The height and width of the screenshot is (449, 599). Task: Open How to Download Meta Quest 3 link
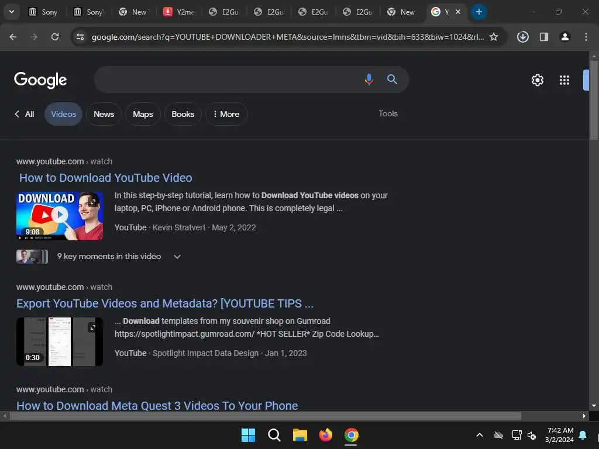coord(157,406)
